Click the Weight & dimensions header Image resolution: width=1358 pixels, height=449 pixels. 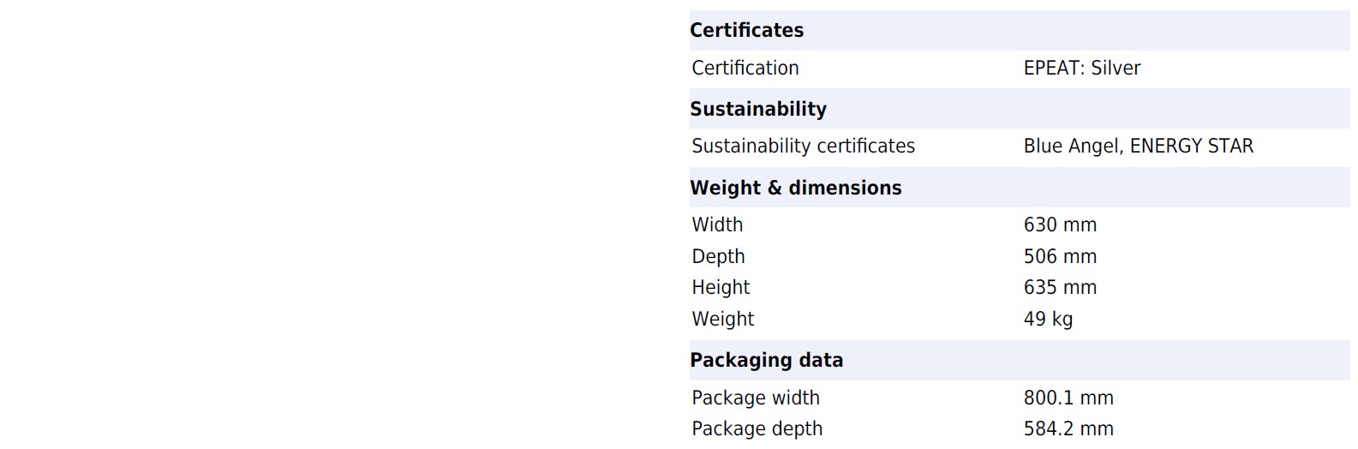[x=795, y=189]
